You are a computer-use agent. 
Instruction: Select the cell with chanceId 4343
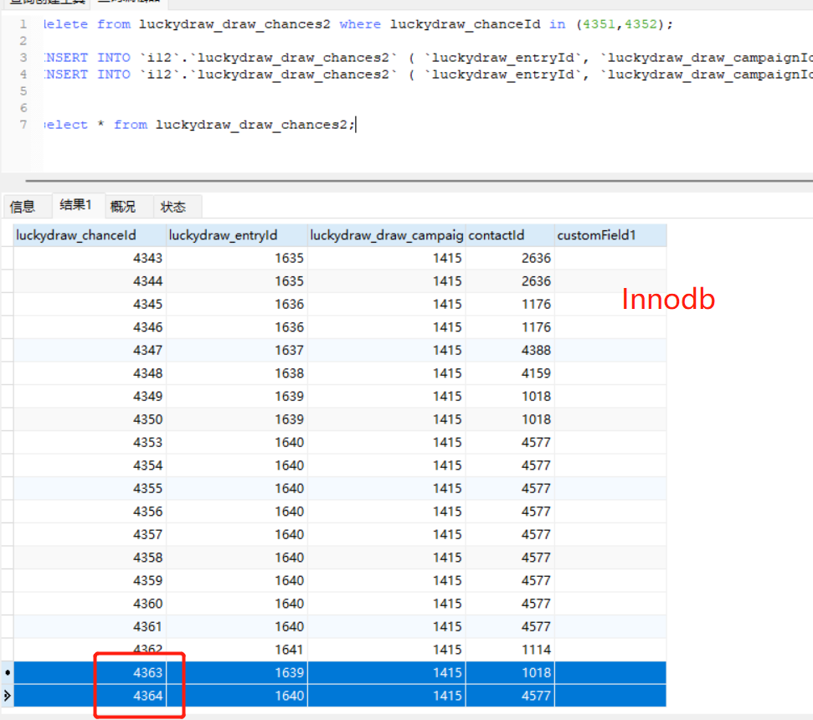[x=90, y=258]
